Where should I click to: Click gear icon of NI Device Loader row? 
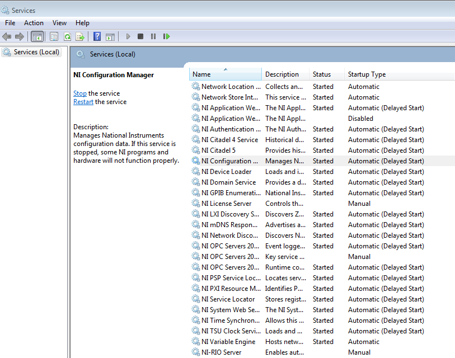196,172
